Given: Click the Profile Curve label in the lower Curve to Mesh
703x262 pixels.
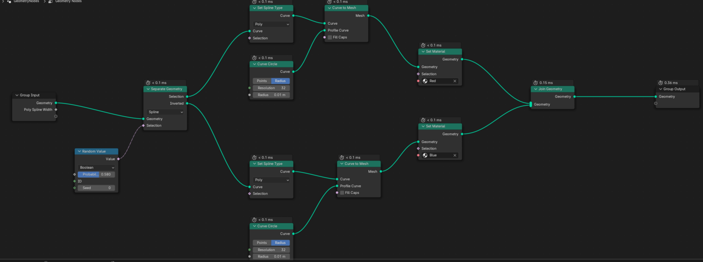Looking at the screenshot, I should (x=351, y=186).
